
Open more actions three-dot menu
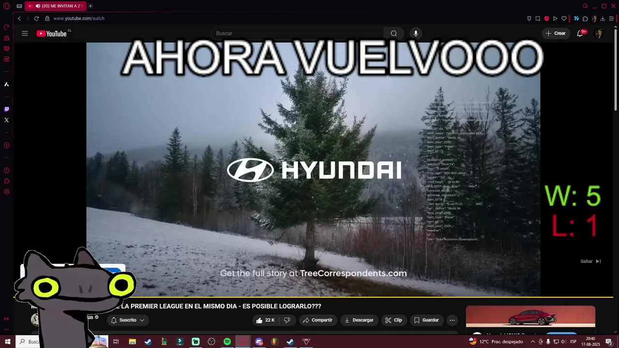point(452,320)
